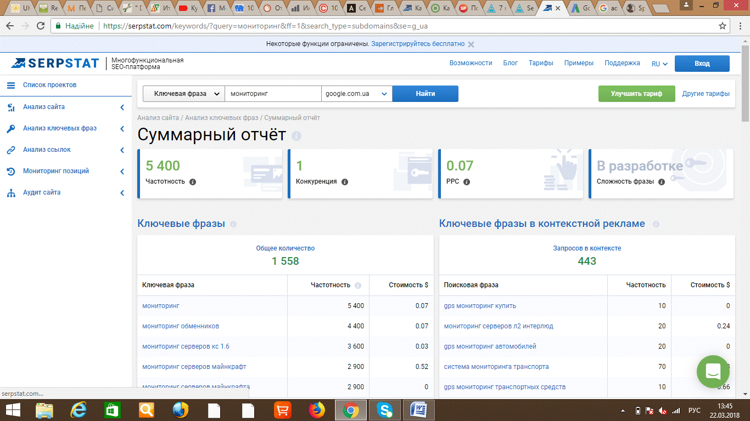Viewport: 750px width, 421px height.
Task: Click the Анализ сайта sidebar icon
Action: click(10, 107)
